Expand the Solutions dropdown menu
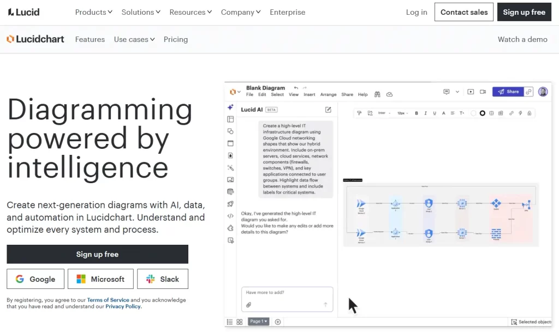559x332 pixels. (141, 12)
